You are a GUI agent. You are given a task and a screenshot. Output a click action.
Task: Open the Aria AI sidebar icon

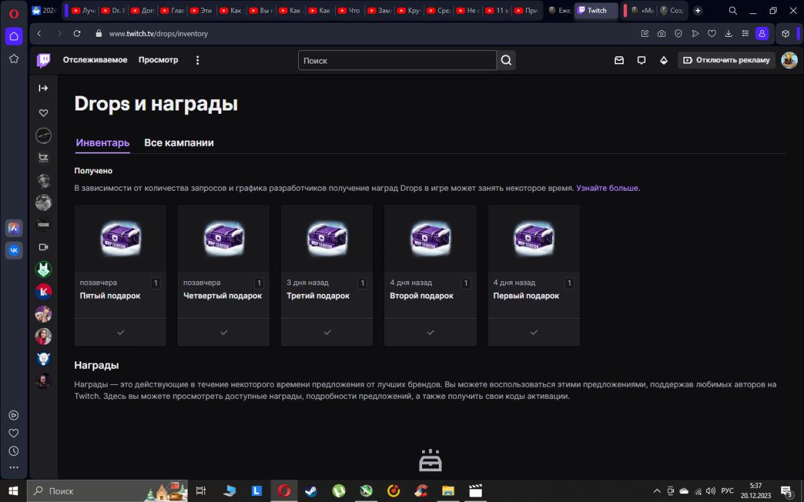[13, 228]
